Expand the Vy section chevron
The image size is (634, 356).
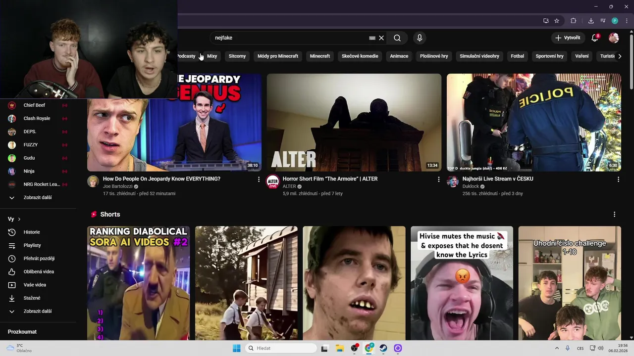(x=19, y=219)
